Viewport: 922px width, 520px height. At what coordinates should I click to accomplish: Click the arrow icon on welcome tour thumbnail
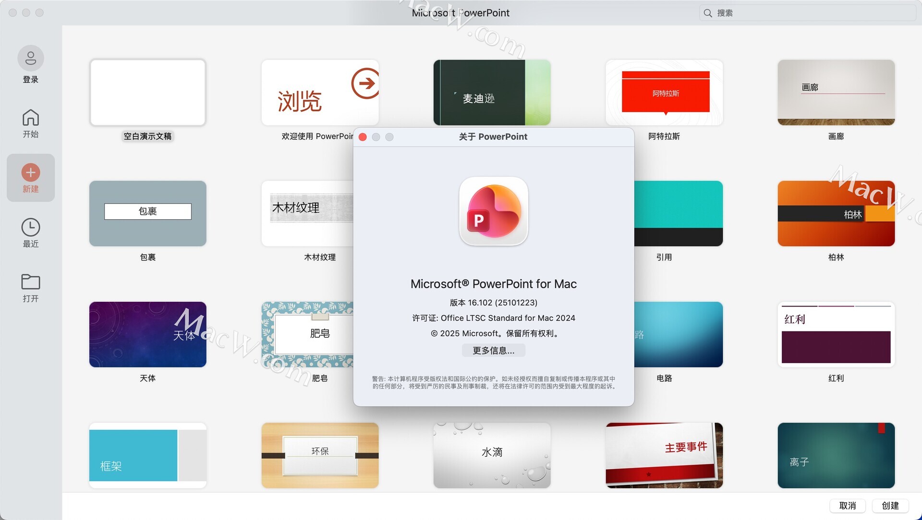[365, 83]
